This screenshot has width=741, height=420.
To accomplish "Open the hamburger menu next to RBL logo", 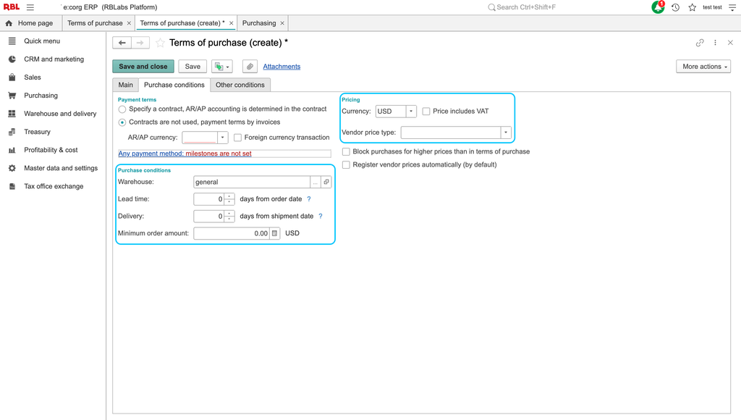I will pyautogui.click(x=30, y=7).
